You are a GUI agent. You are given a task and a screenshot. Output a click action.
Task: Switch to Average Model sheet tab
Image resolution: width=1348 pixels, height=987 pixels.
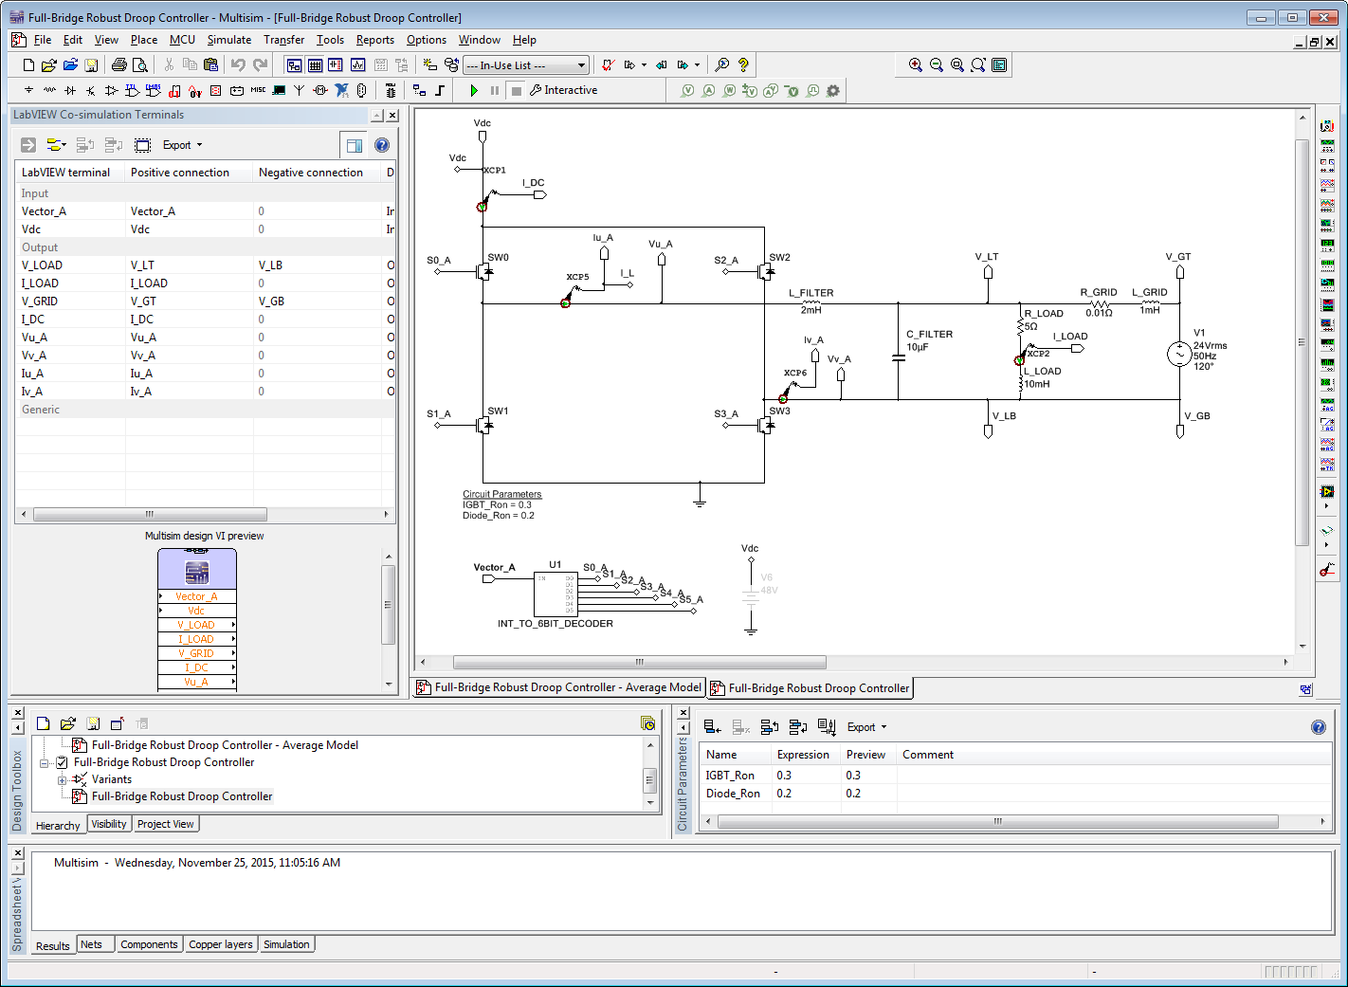(558, 687)
